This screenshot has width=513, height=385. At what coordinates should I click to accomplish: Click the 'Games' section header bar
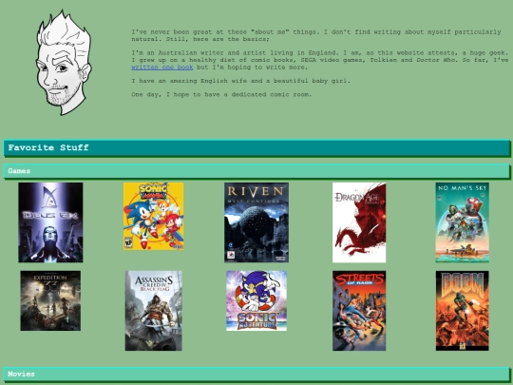tap(256, 171)
